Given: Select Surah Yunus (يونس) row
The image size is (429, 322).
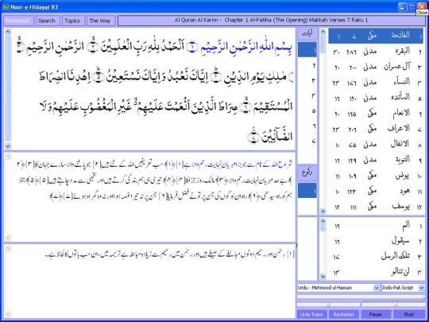Looking at the screenshot, I should click(x=376, y=176).
